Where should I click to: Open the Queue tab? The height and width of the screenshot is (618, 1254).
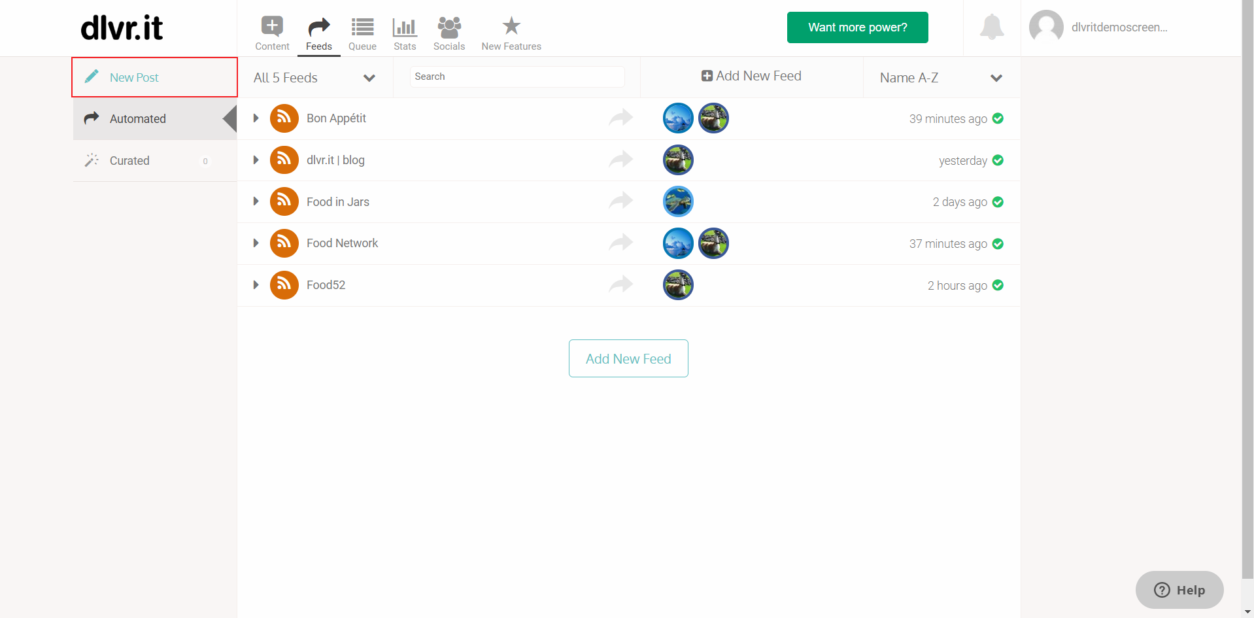point(362,34)
